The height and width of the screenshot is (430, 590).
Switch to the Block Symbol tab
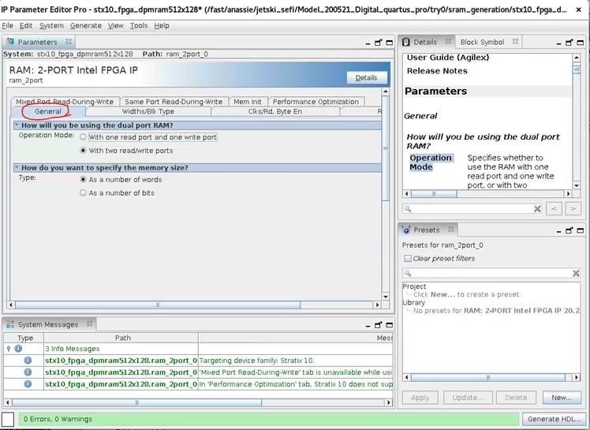[482, 42]
